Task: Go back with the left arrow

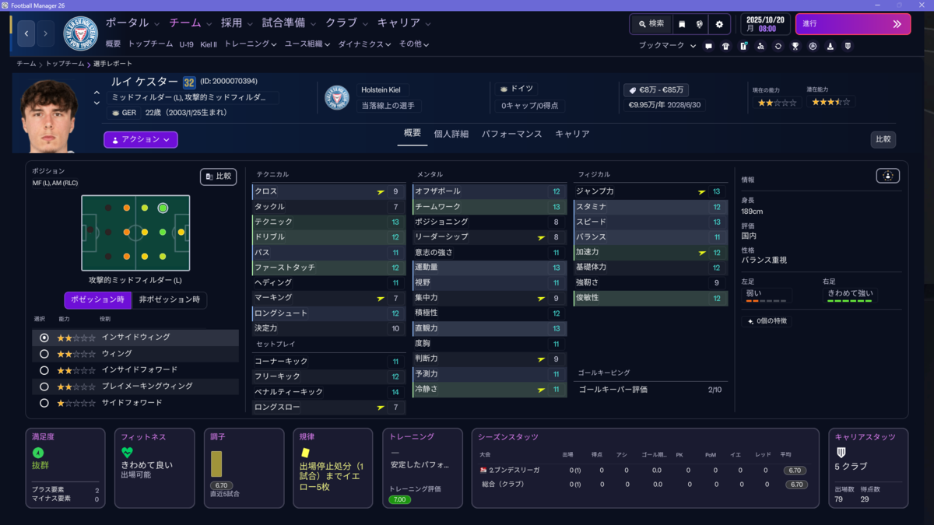Action: click(26, 33)
